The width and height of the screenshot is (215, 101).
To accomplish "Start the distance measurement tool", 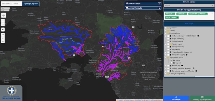I will (3, 35).
